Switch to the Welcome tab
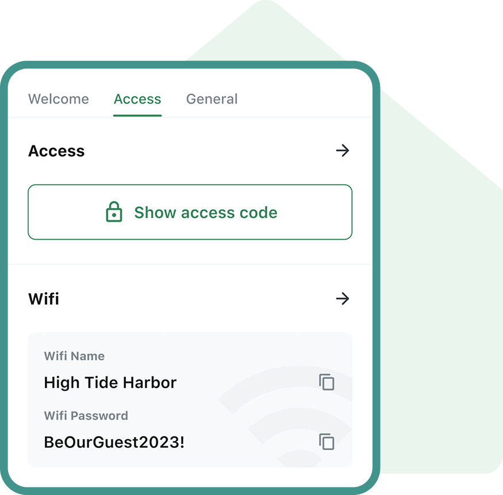This screenshot has height=495, width=503. [58, 99]
